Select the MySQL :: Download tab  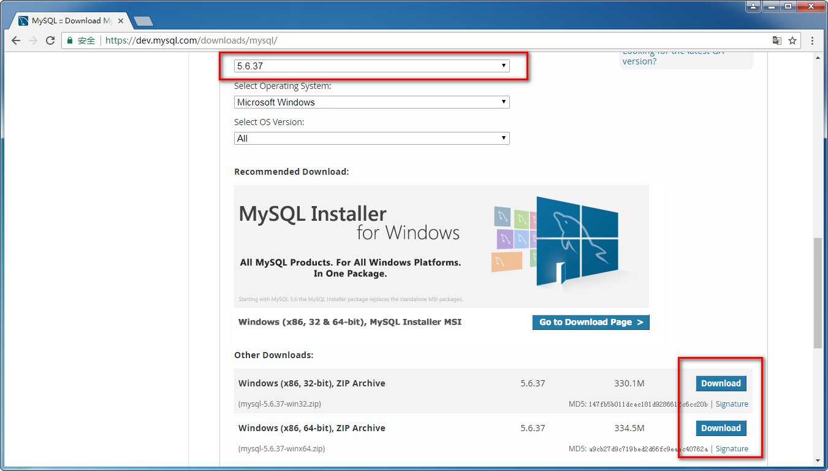[72, 21]
